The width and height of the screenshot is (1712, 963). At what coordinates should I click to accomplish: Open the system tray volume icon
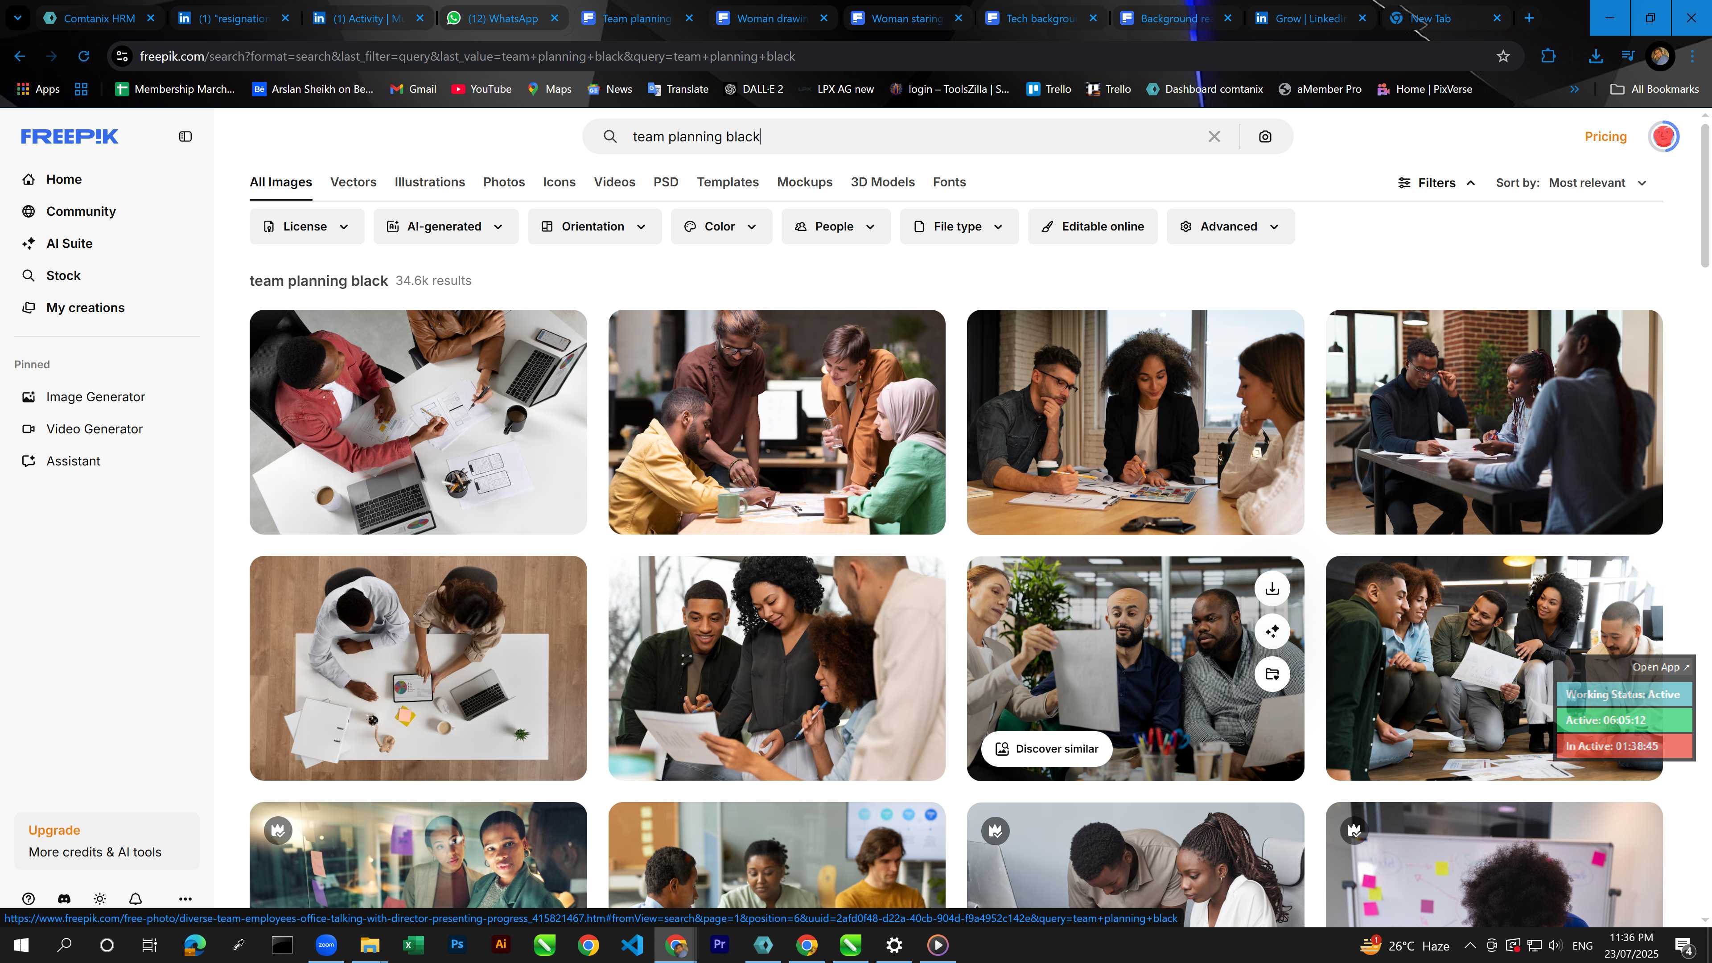[1555, 945]
